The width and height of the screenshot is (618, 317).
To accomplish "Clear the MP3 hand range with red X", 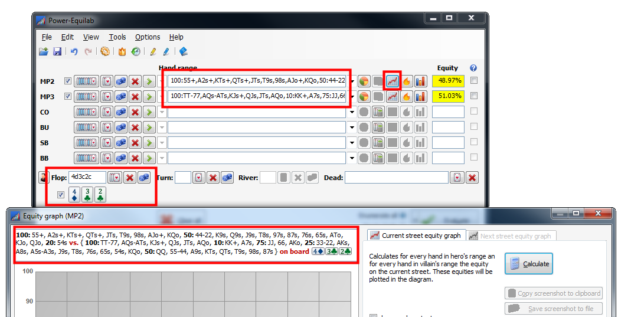I will coord(135,97).
